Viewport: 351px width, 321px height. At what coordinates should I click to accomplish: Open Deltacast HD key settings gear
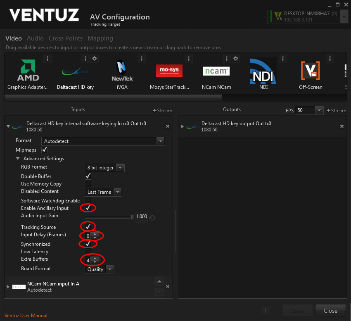pyautogui.click(x=95, y=59)
